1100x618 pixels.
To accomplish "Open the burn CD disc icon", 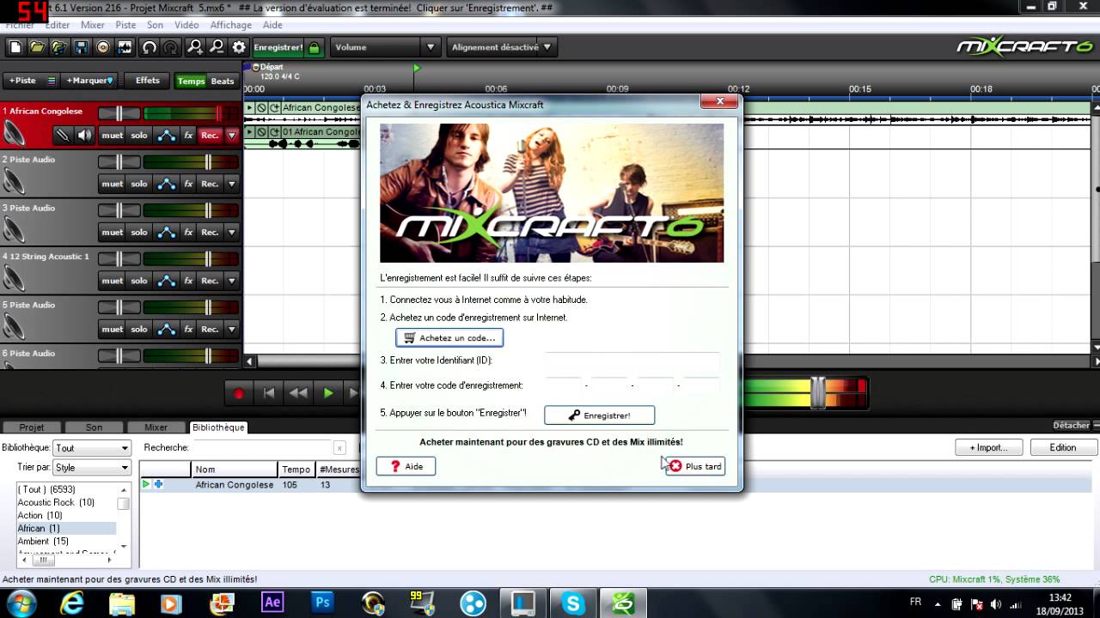I will pos(103,47).
